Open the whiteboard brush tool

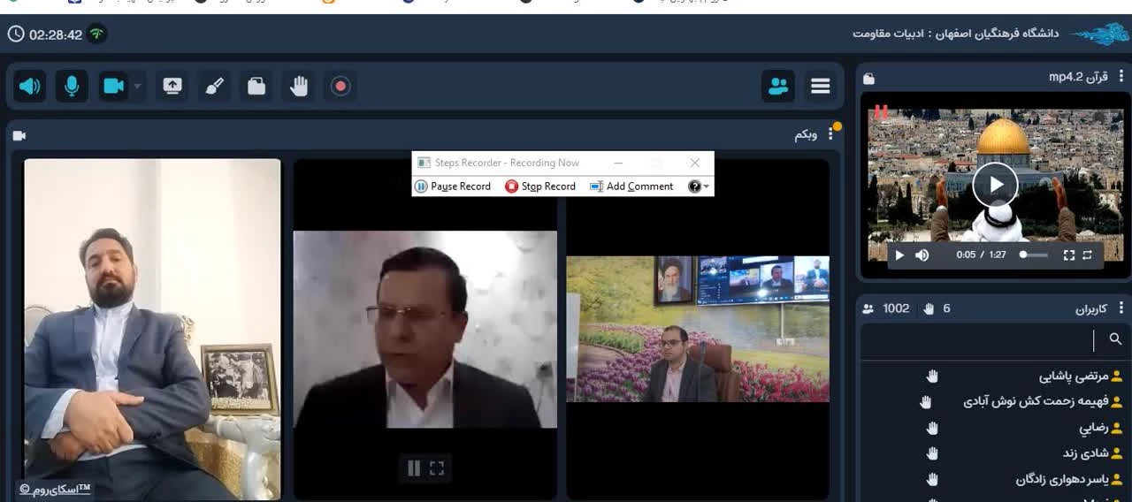pos(214,86)
